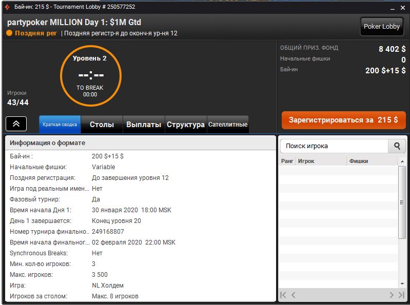
Task: Click scroll down arrow in player list
Action: point(402,284)
